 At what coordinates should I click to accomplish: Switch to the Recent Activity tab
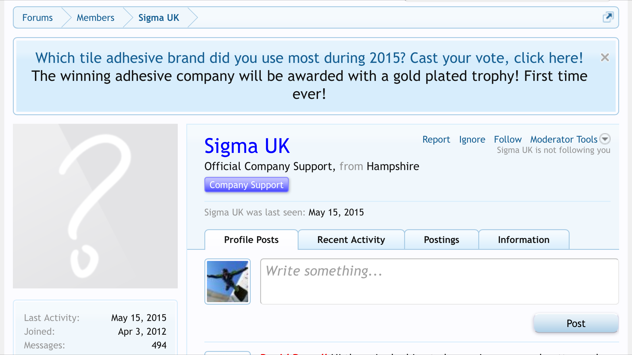[351, 240]
